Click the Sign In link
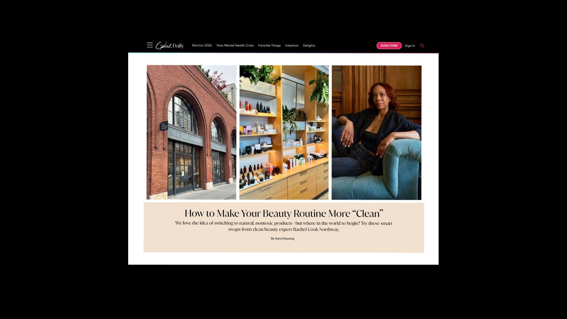Image resolution: width=567 pixels, height=319 pixels. [410, 46]
